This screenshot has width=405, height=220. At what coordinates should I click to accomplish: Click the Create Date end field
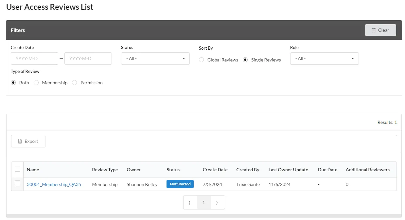coord(88,59)
